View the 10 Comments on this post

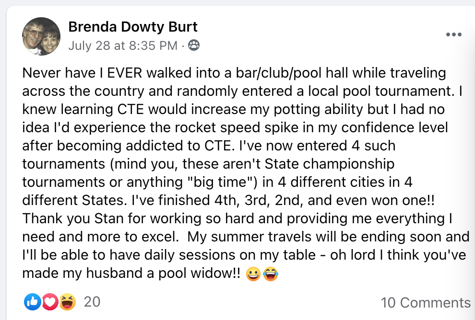pyautogui.click(x=426, y=303)
